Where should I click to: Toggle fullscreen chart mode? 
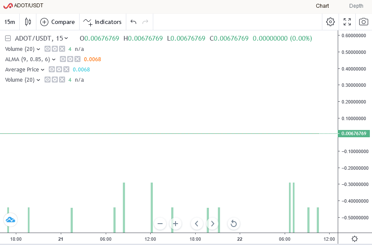(347, 22)
